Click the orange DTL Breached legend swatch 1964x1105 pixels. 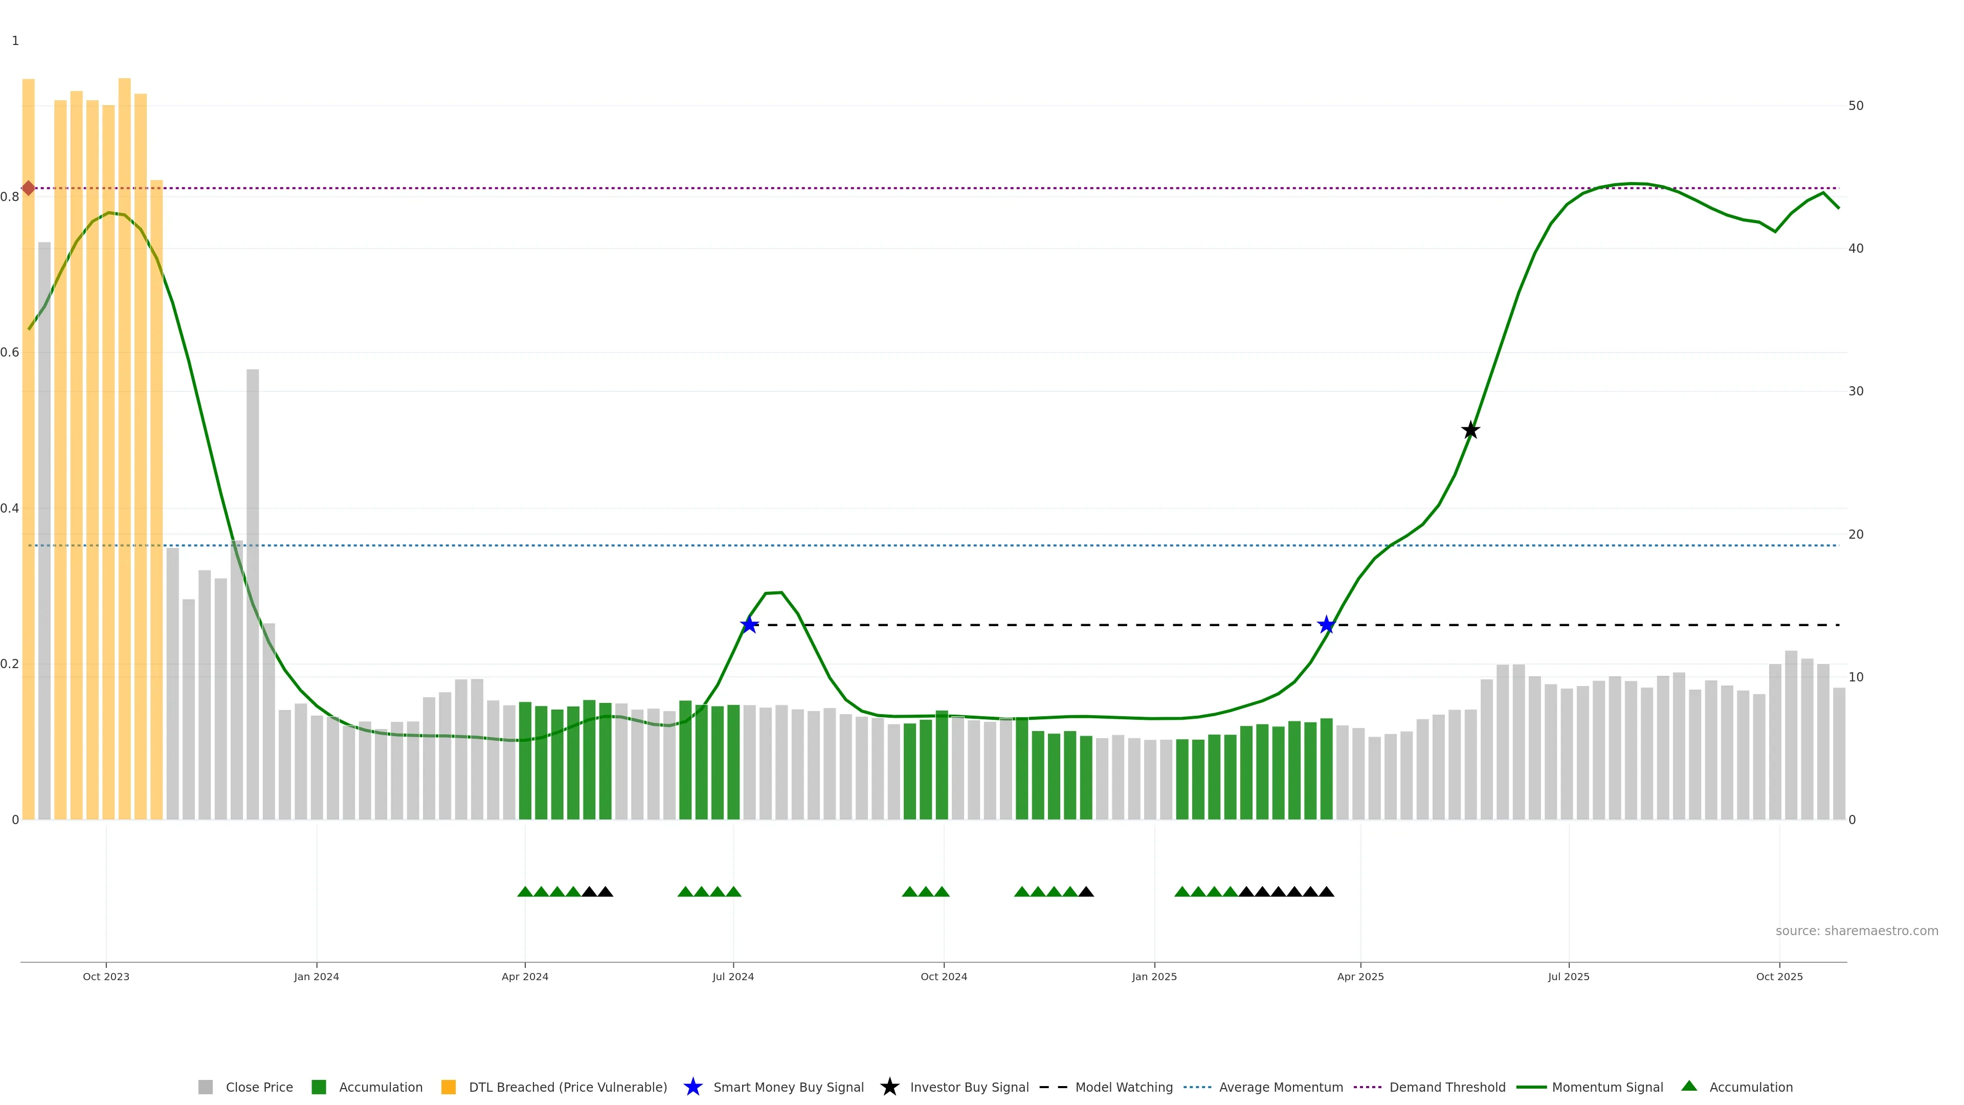tap(449, 1087)
